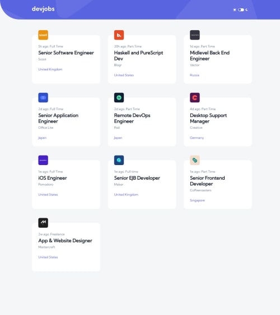Click the black Mastercraft 'M' logo
Viewport: 280px width, 315px height.
[43, 223]
